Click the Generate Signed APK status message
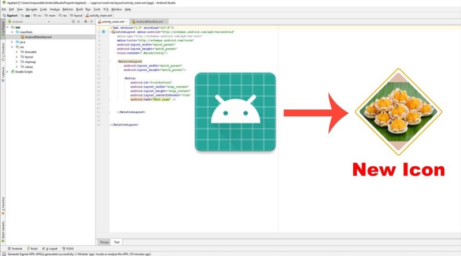 pyautogui.click(x=79, y=254)
